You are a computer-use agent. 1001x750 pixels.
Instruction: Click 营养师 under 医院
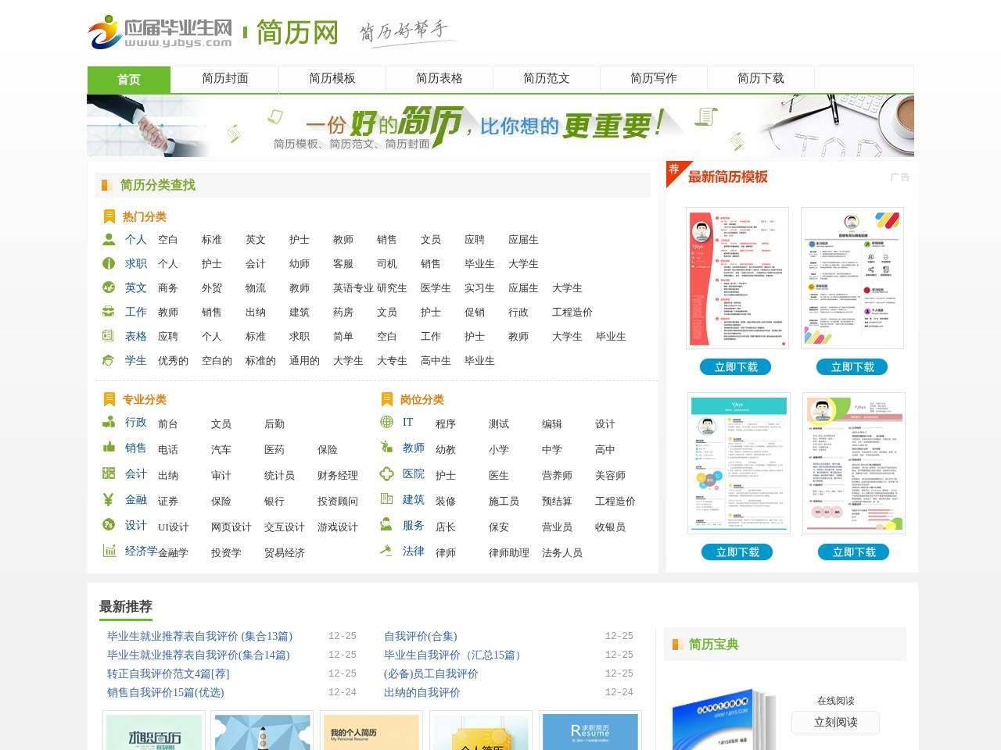[x=557, y=475]
